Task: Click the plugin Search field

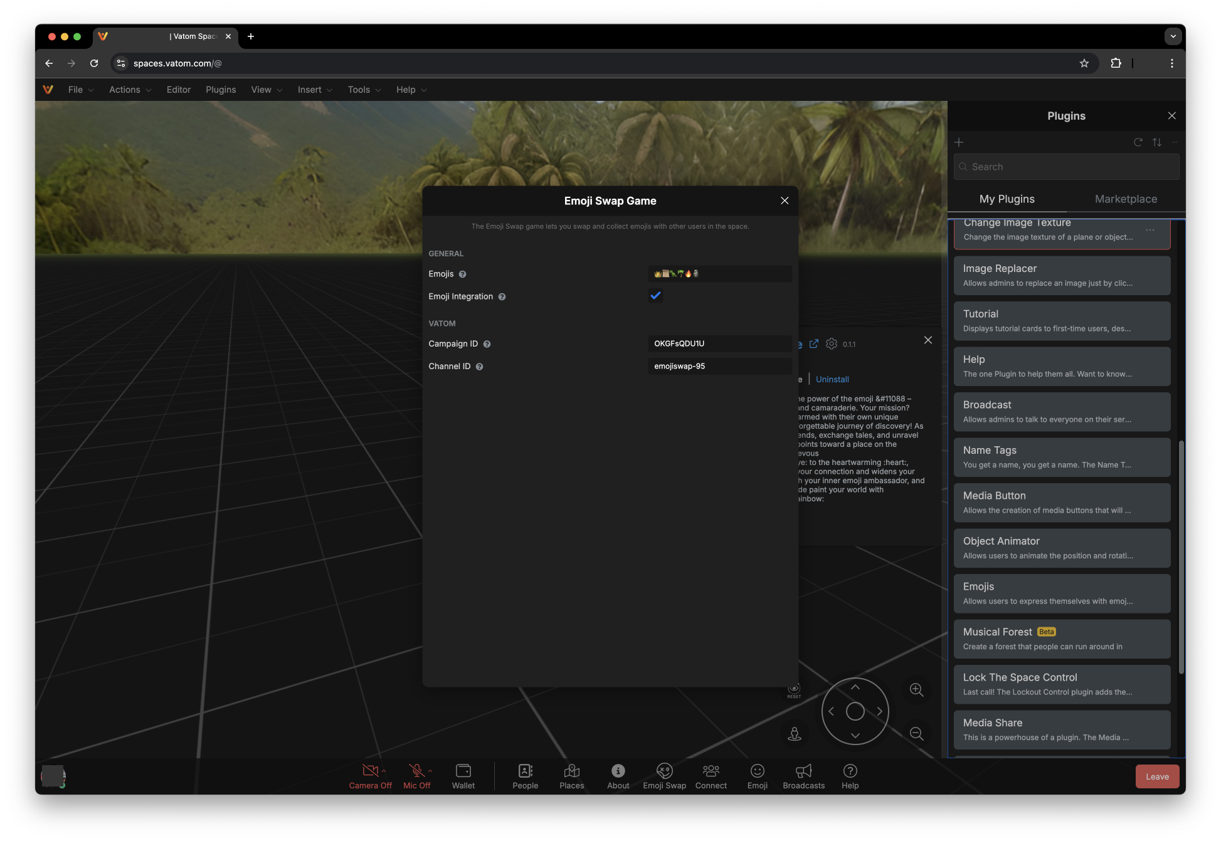Action: 1066,167
